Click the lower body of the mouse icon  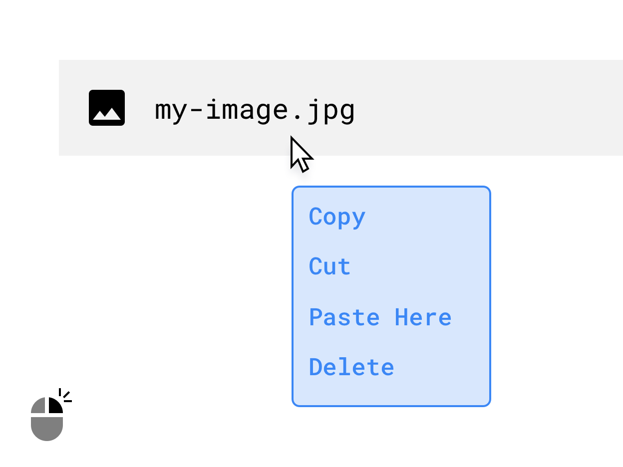click(x=47, y=428)
